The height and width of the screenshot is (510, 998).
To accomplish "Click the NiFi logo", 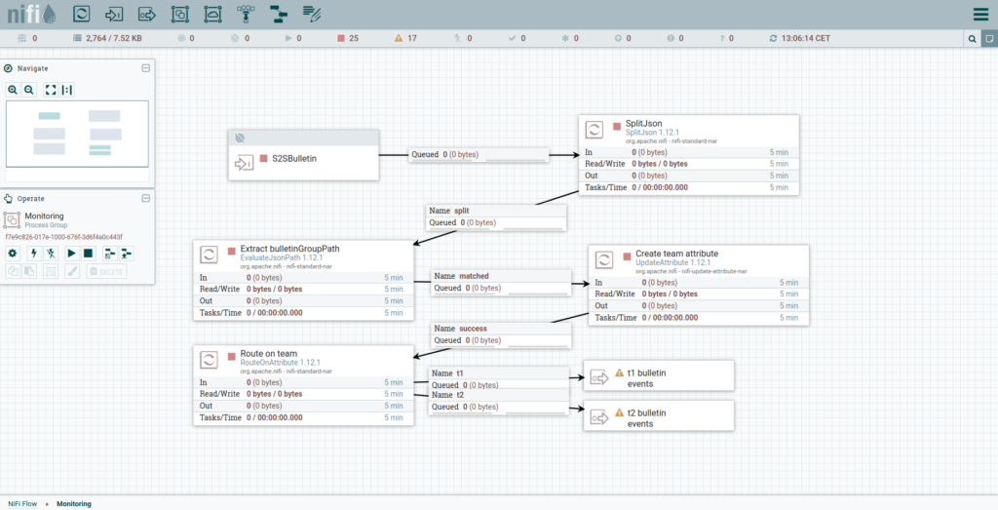I will [31, 14].
